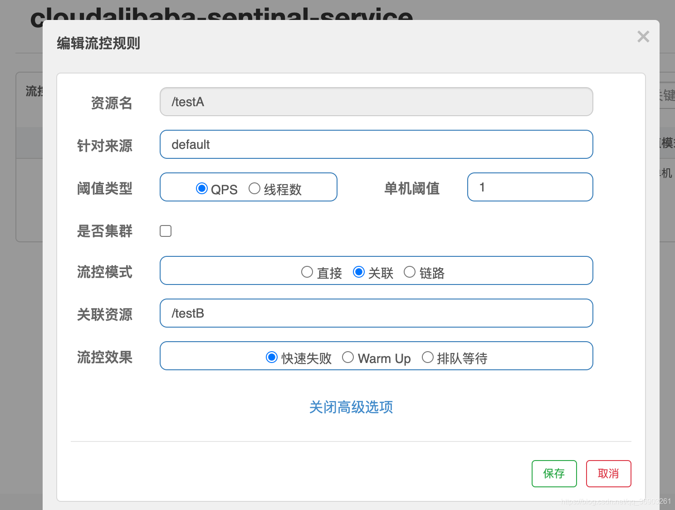The image size is (675, 510).
Task: Select Warm Up flow control effect
Action: (x=348, y=357)
